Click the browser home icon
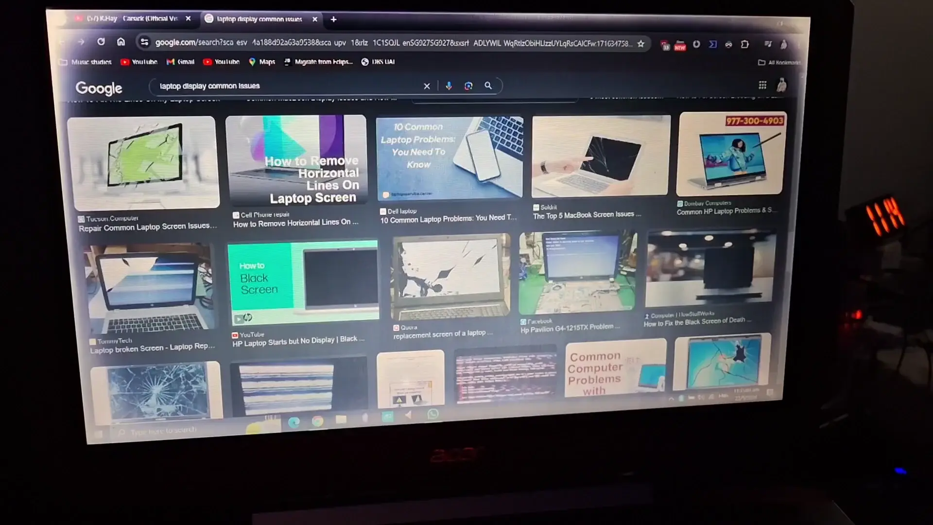Screen dimensions: 933x525 (121, 42)
